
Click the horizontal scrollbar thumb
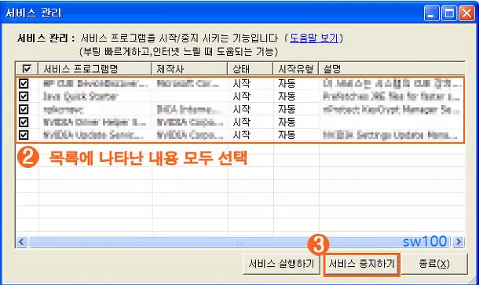point(239,242)
